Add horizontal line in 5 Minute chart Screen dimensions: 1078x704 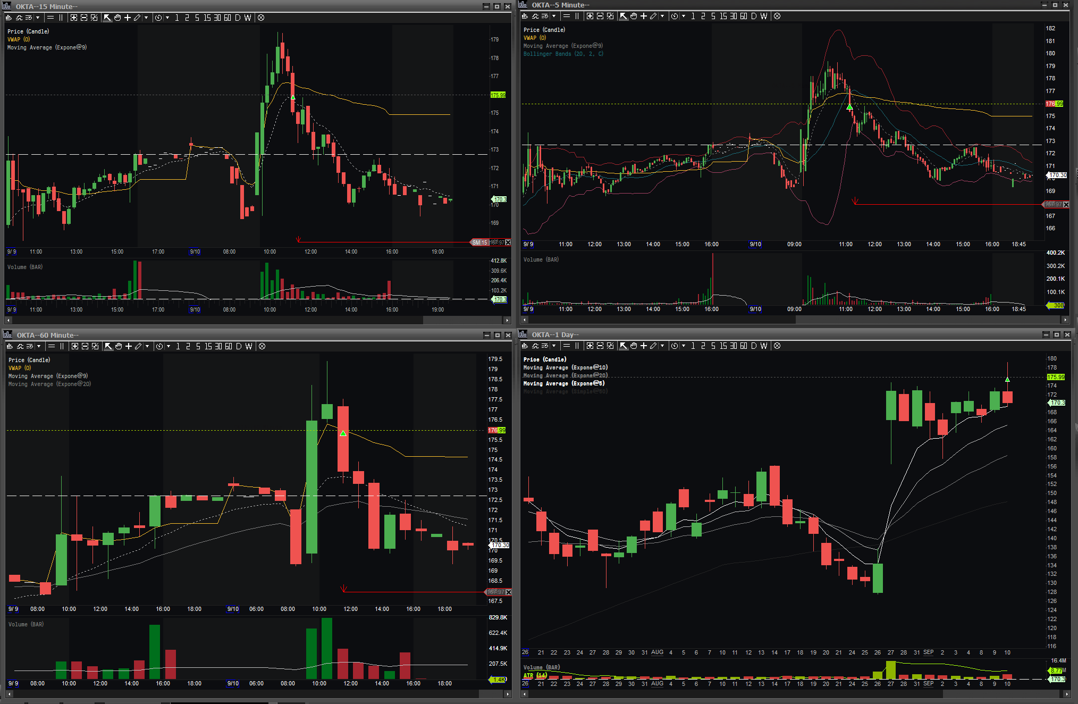[567, 16]
